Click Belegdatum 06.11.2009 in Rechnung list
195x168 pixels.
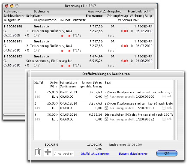(x=12, y=35)
